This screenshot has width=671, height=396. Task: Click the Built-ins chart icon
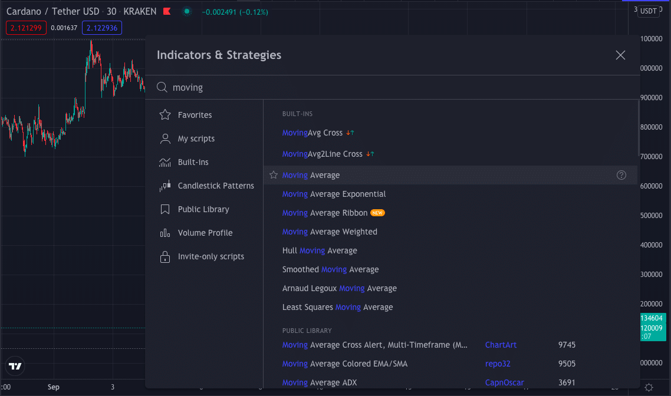click(165, 162)
